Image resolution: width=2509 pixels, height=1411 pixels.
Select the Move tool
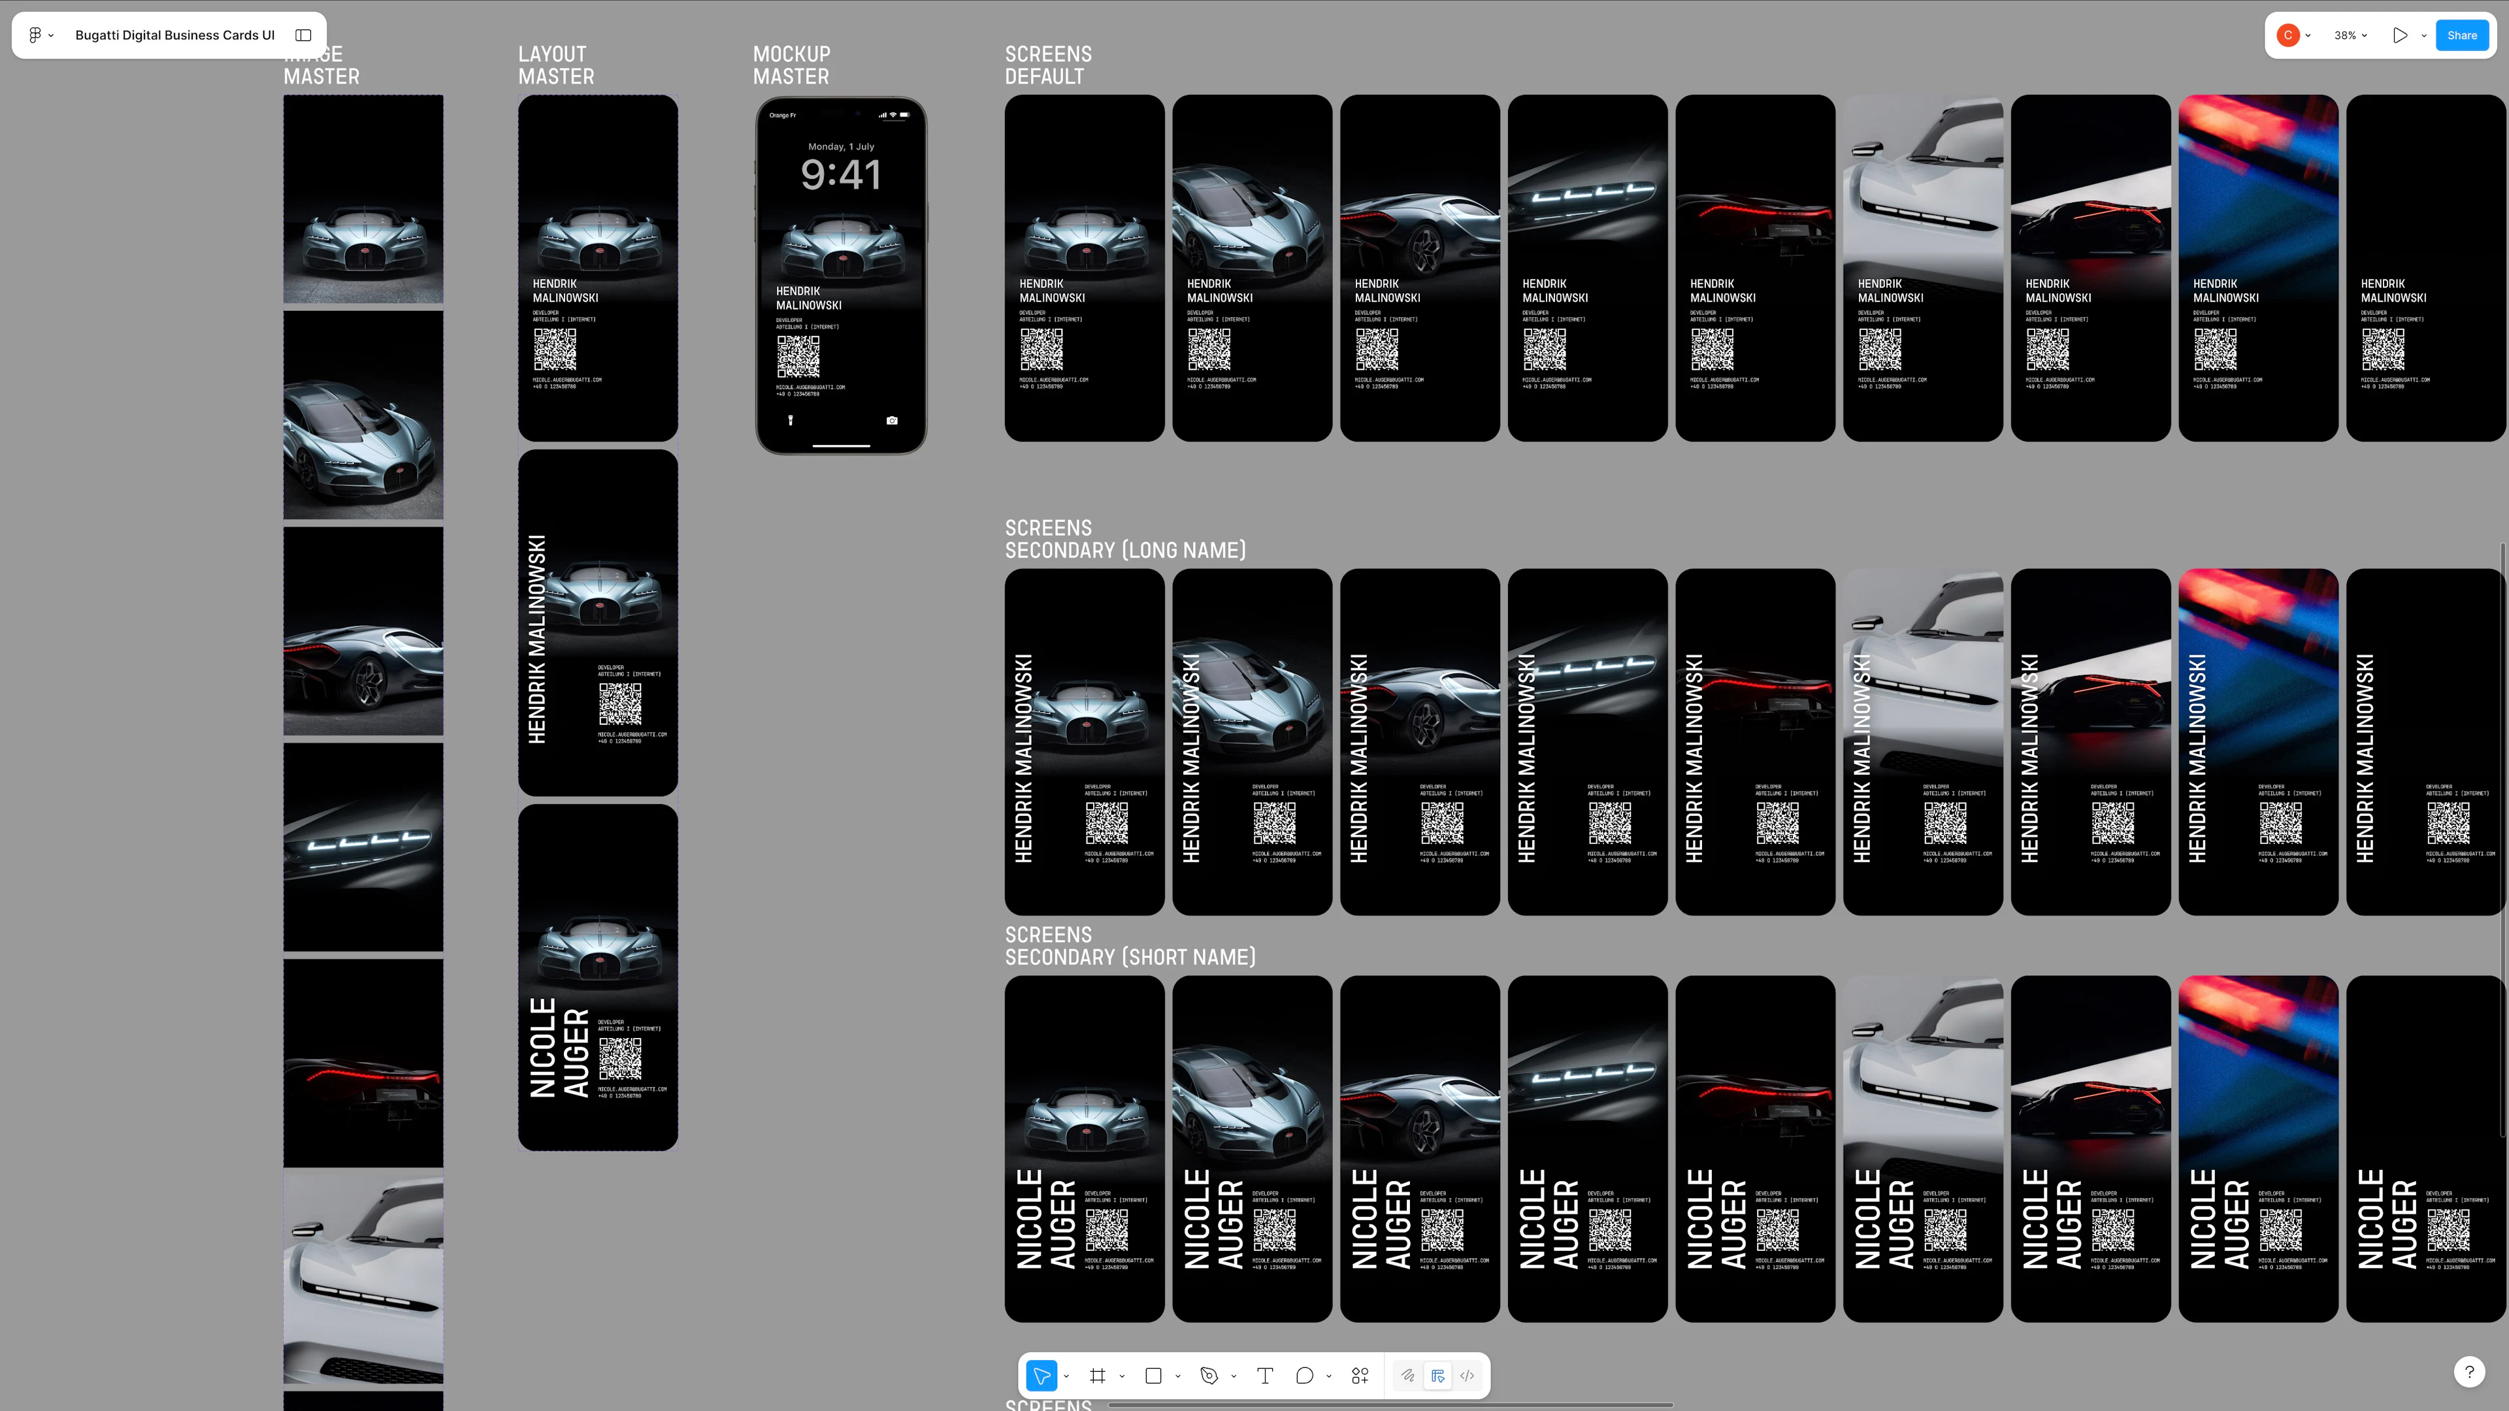pyautogui.click(x=1041, y=1376)
